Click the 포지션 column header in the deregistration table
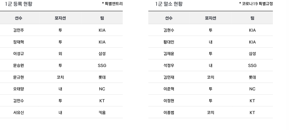The width and height of the screenshot is (291, 130). click(211, 18)
